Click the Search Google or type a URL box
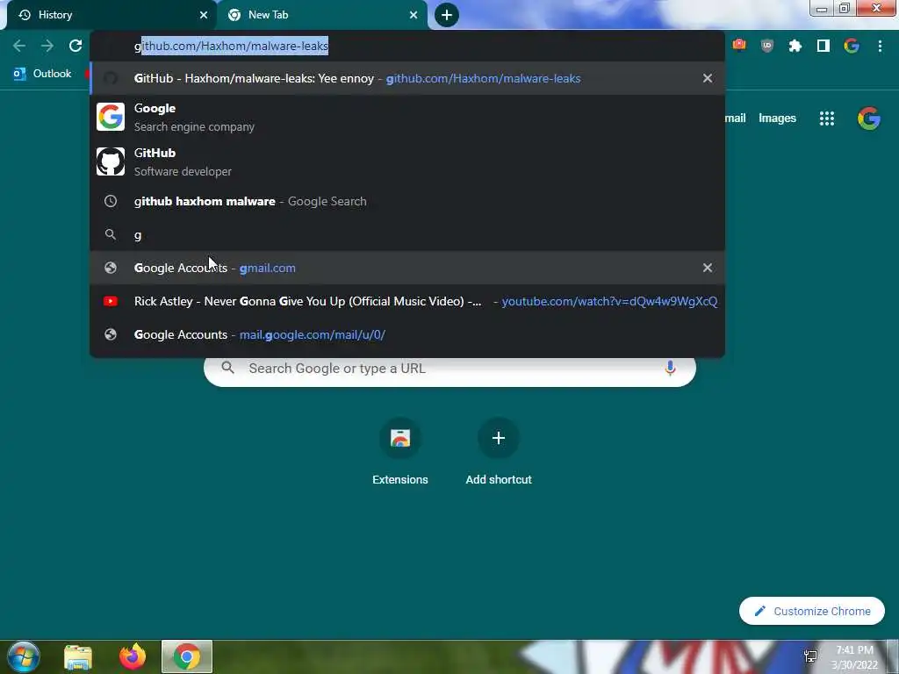Viewport: 899px width, 674px height. (449, 369)
